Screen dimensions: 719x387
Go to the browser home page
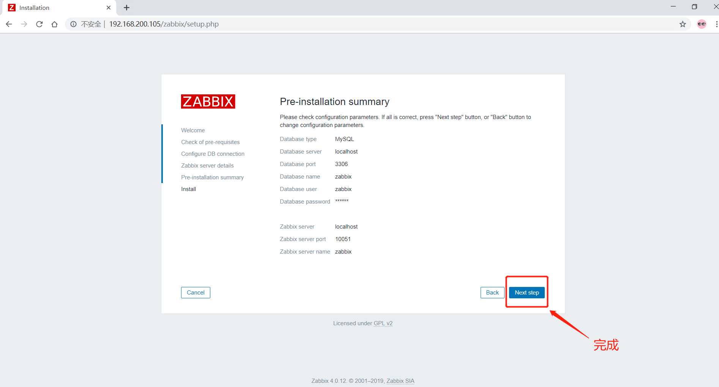55,24
